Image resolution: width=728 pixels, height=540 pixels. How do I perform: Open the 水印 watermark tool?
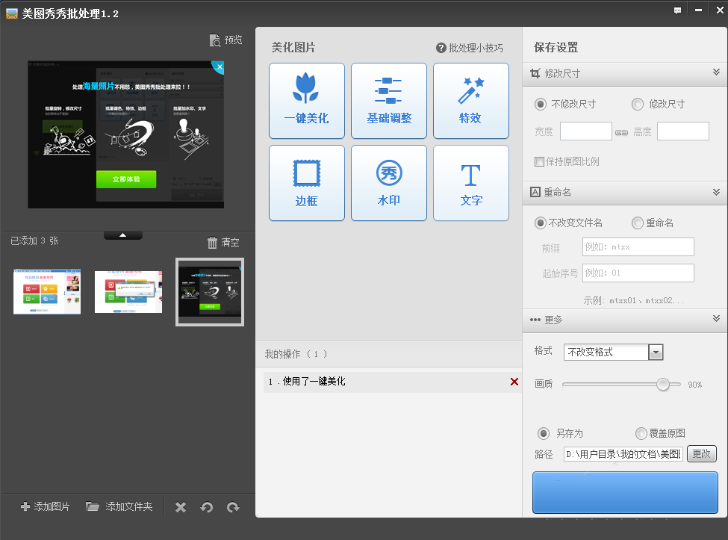389,183
